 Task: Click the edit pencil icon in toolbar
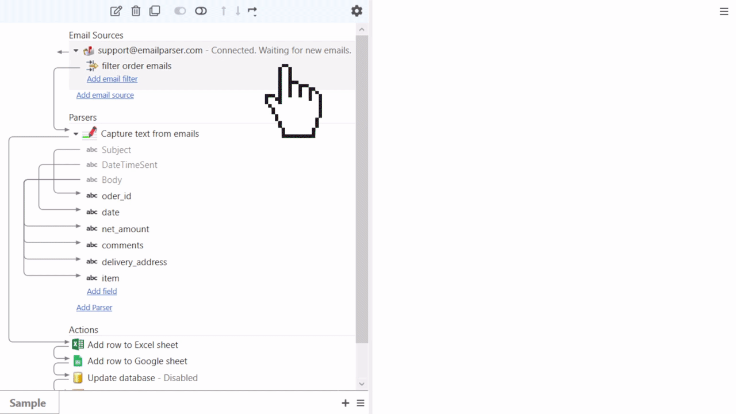(x=116, y=11)
